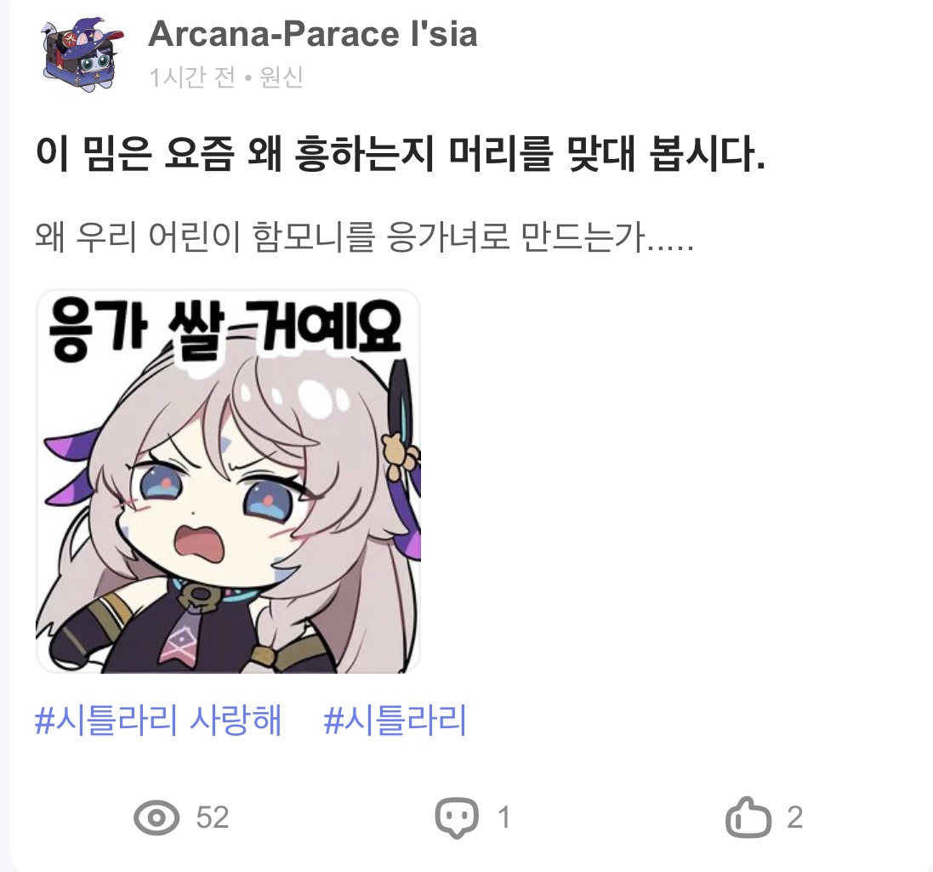This screenshot has width=933, height=872.
Task: Open the post title about 밈
Action: pos(400,154)
